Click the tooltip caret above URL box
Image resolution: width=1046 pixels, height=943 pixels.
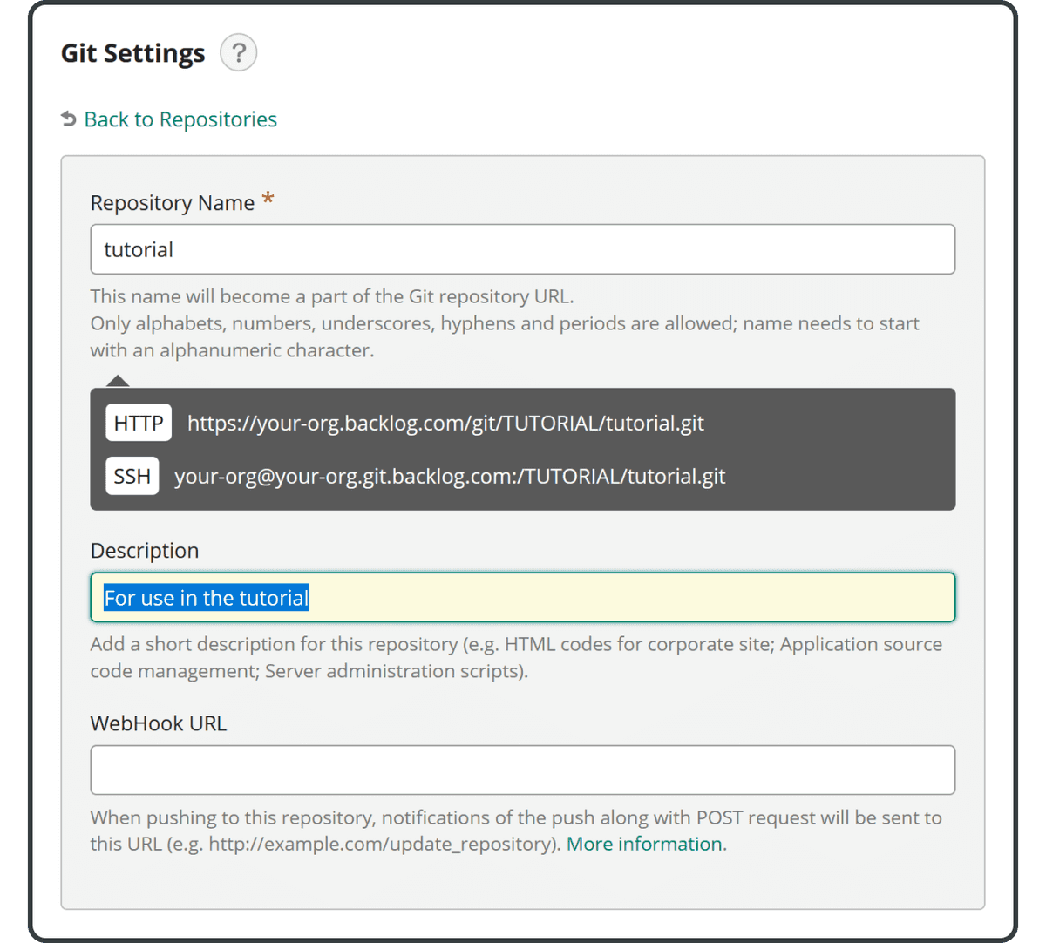tap(118, 381)
